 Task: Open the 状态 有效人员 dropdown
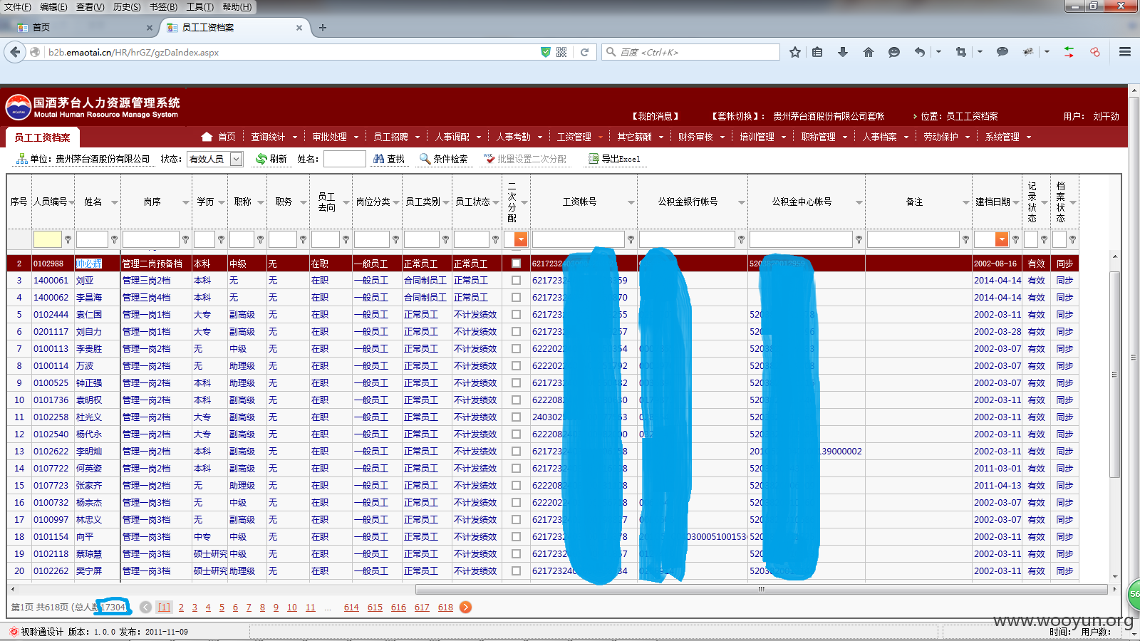pos(215,159)
